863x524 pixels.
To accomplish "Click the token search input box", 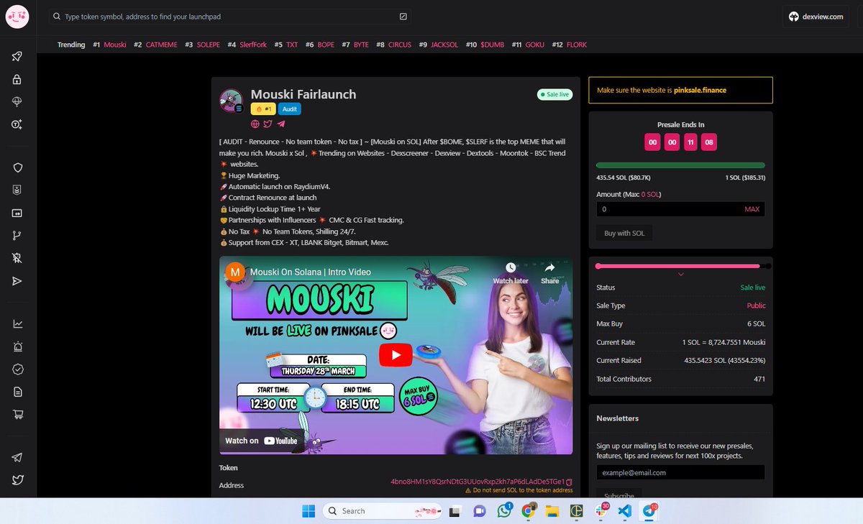I will [231, 16].
